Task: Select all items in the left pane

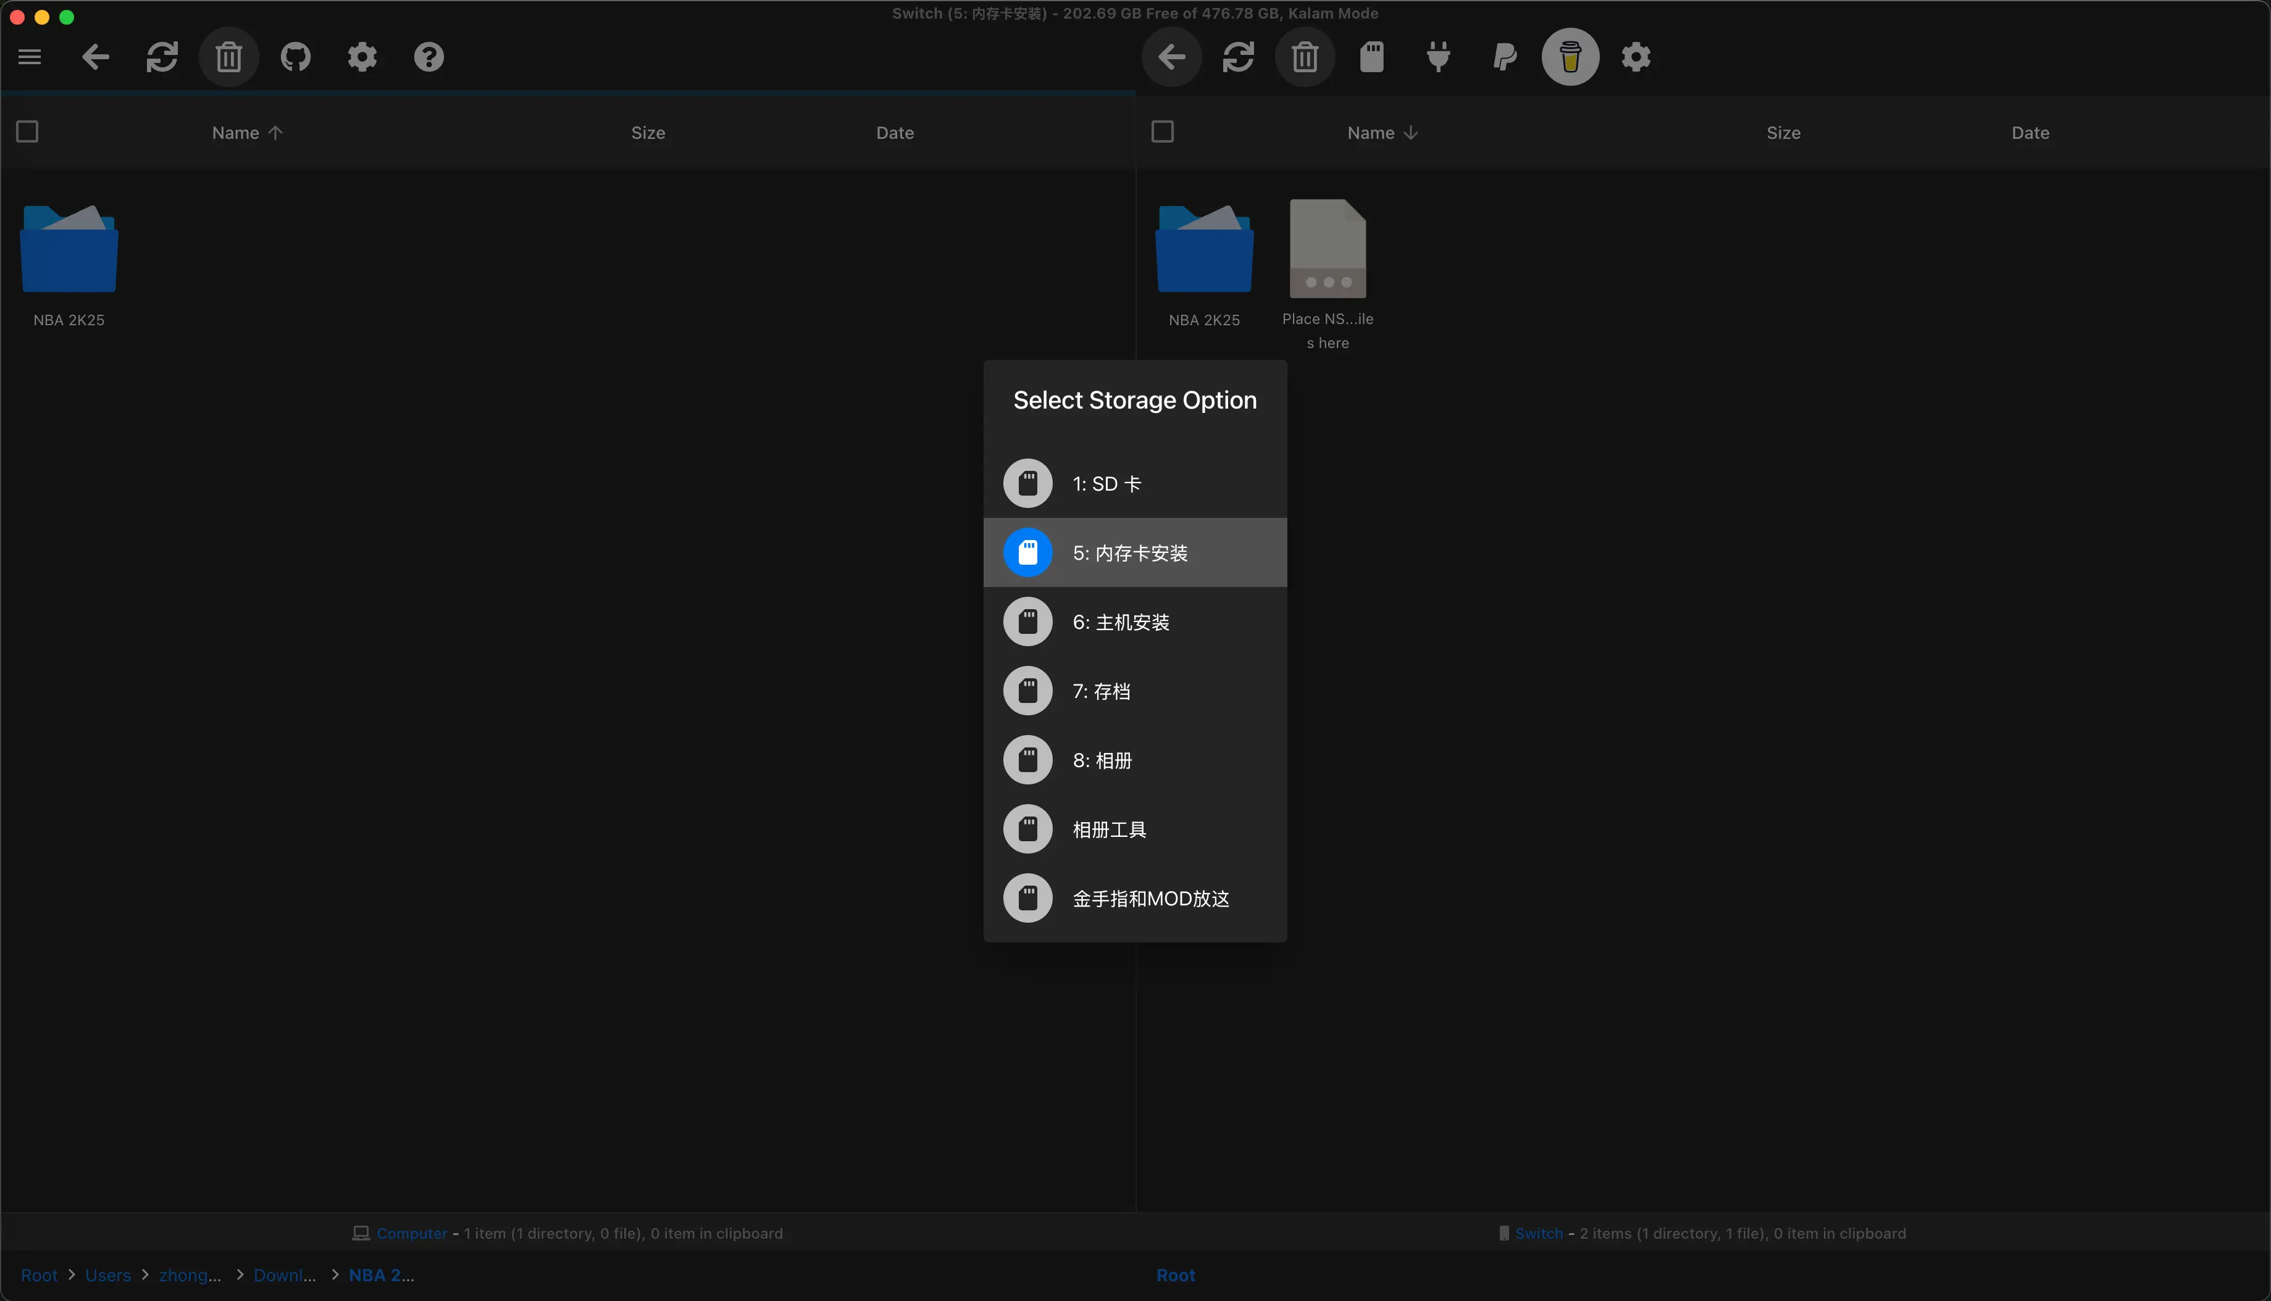Action: pos(27,131)
